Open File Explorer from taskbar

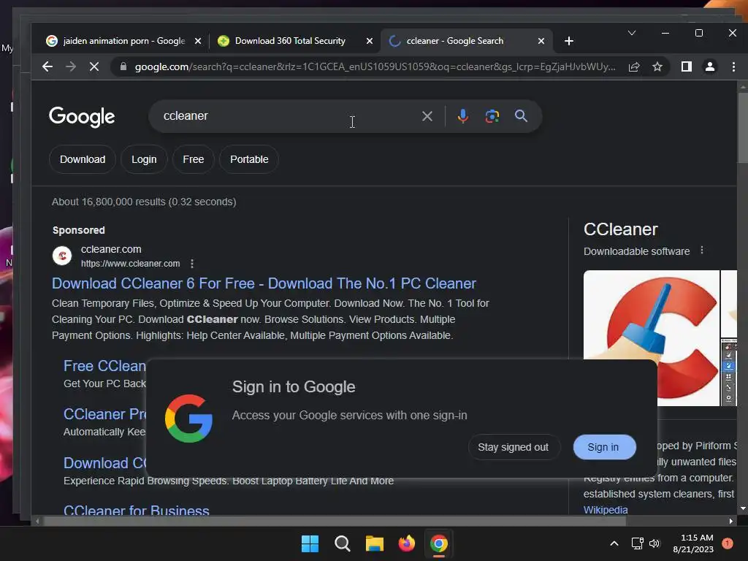[375, 543]
